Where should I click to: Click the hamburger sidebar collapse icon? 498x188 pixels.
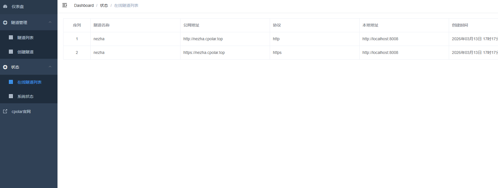click(65, 5)
